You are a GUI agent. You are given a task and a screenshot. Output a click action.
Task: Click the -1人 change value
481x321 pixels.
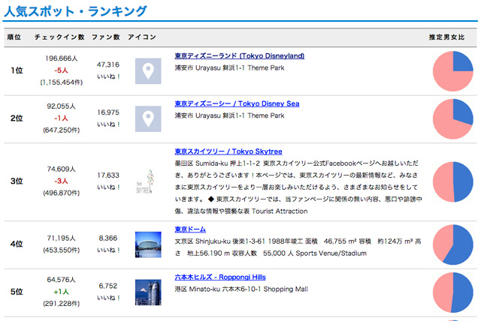tap(61, 118)
